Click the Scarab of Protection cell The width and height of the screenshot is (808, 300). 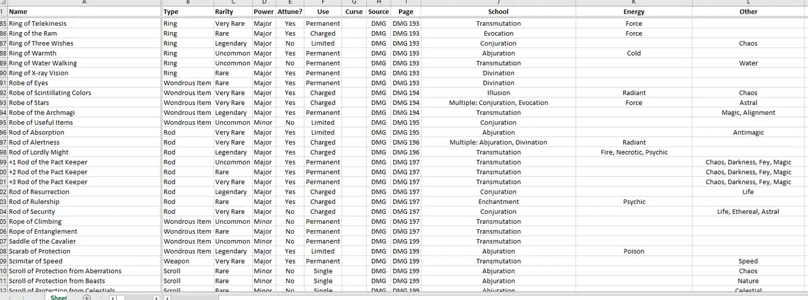pyautogui.click(x=84, y=251)
